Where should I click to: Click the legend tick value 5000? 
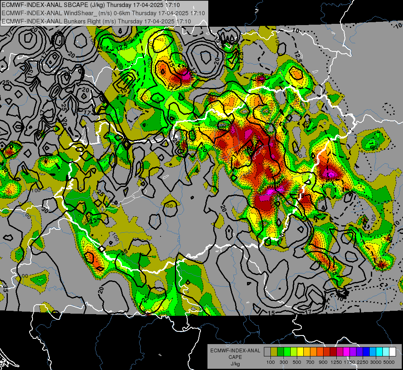coord(389,362)
